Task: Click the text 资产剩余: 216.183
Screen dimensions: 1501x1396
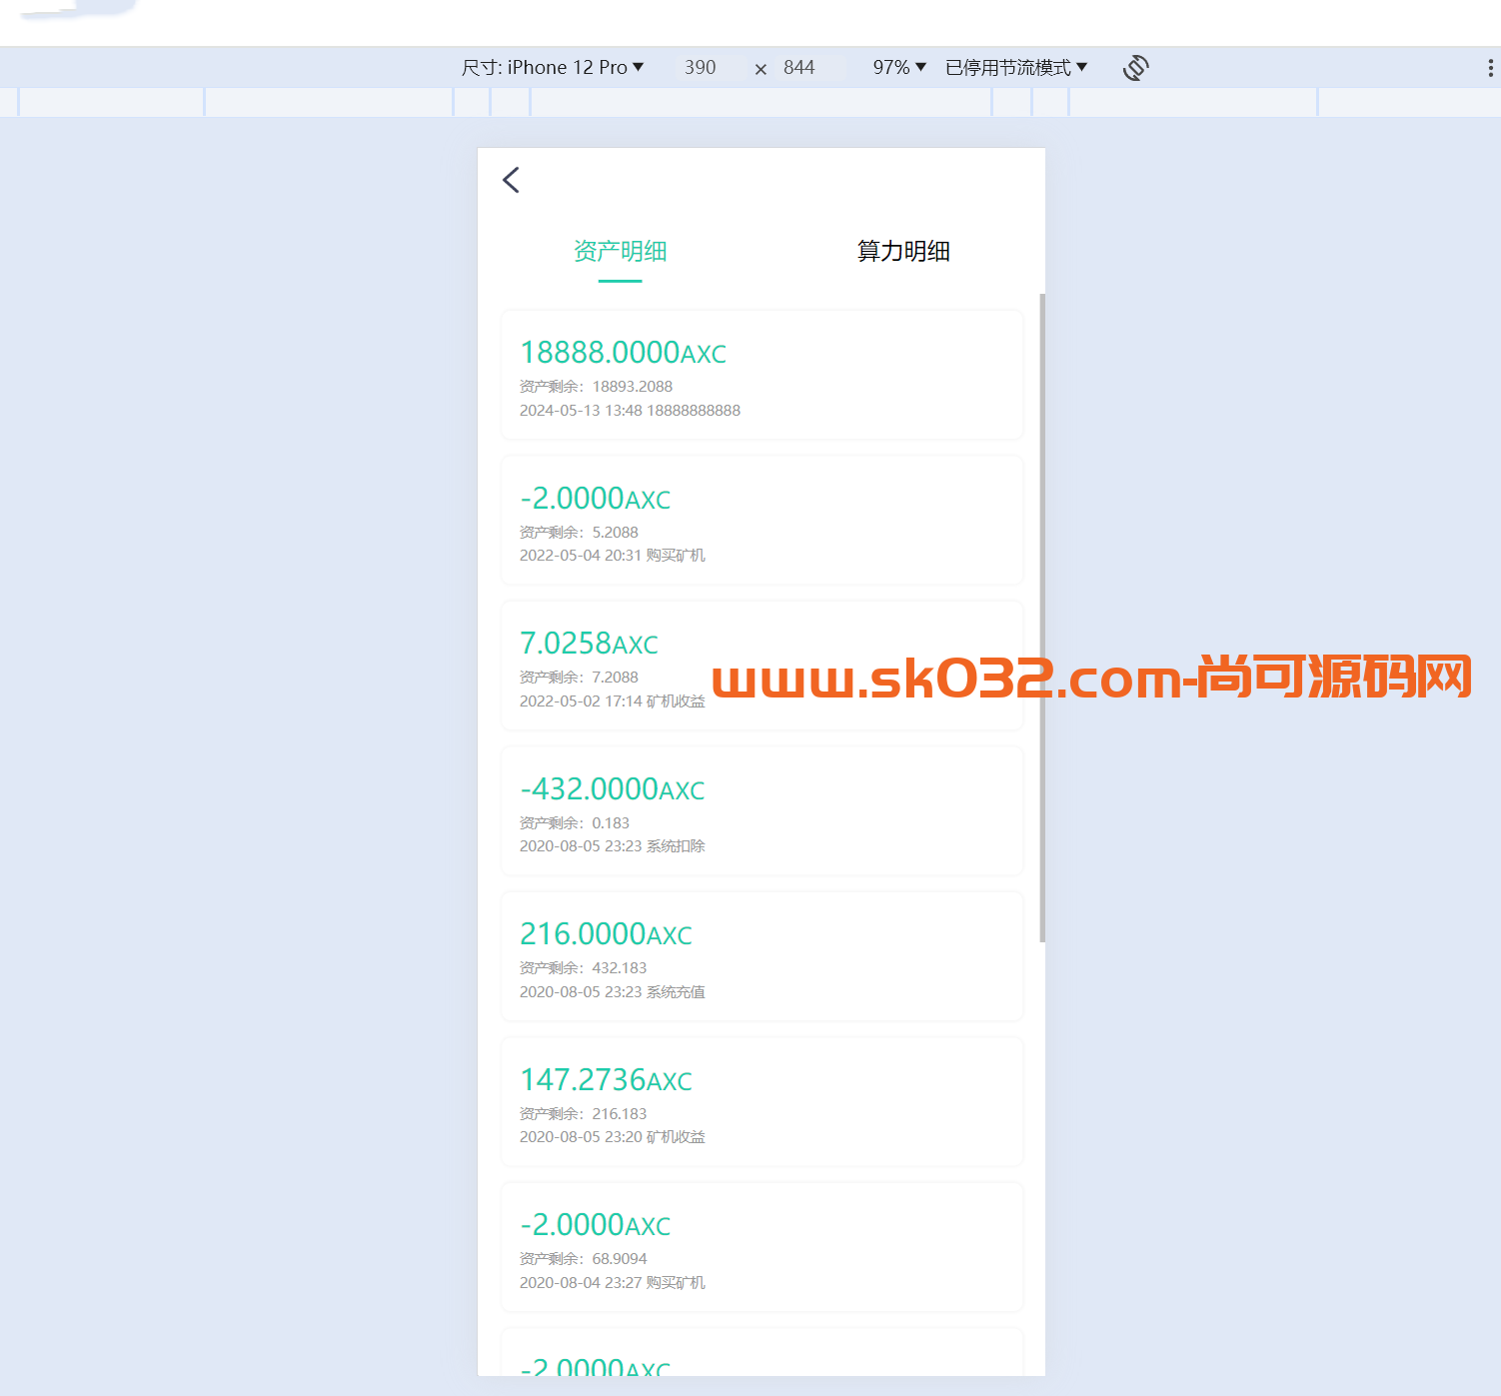Action: [583, 1113]
